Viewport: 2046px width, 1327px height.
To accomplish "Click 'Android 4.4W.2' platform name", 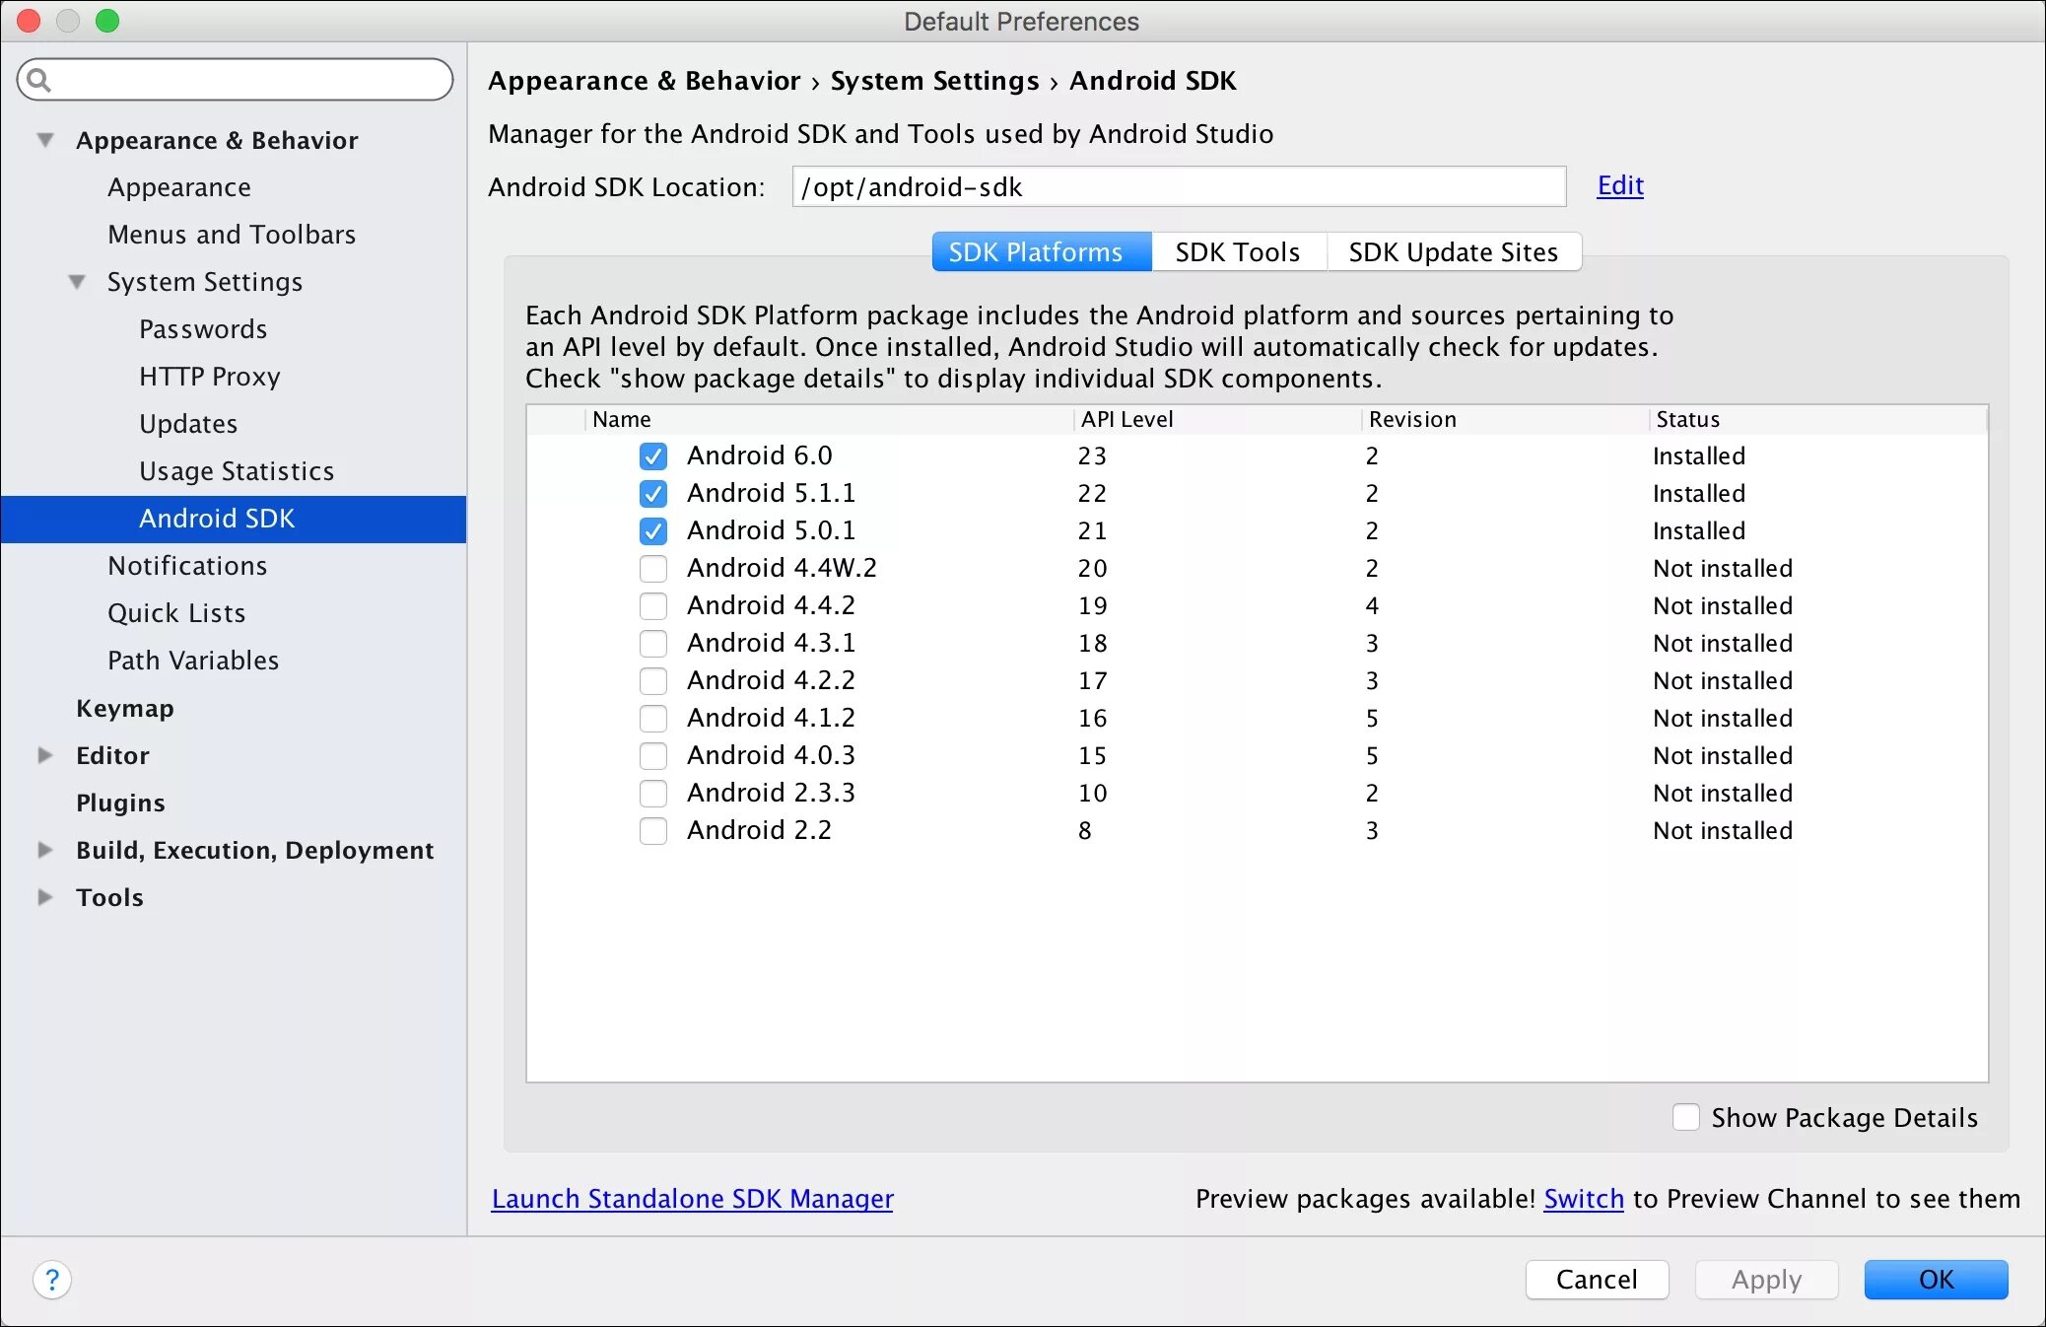I will tap(782, 568).
